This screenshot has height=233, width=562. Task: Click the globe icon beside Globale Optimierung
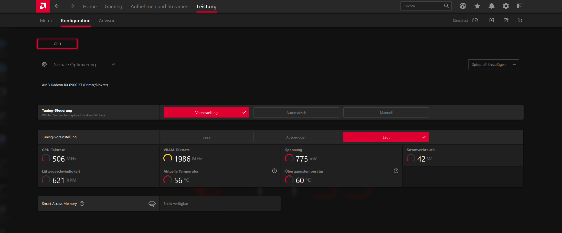(x=44, y=64)
